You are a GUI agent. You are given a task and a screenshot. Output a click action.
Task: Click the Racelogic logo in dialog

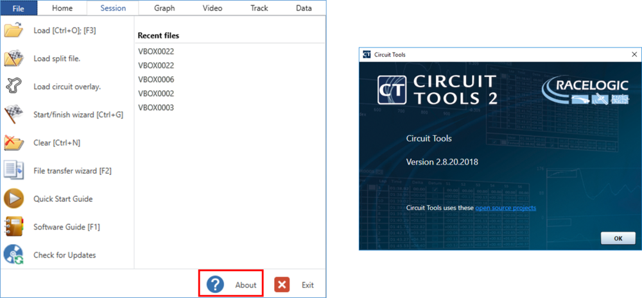coord(585,90)
